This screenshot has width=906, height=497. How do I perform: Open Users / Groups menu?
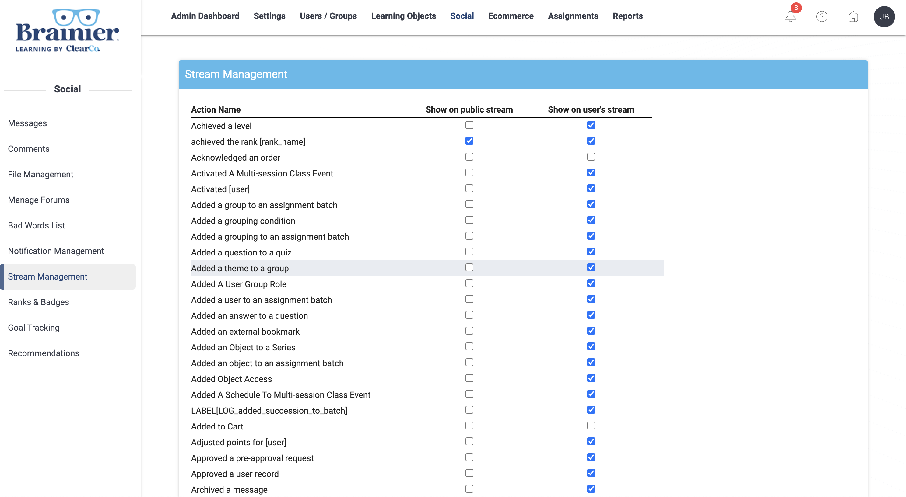point(328,16)
